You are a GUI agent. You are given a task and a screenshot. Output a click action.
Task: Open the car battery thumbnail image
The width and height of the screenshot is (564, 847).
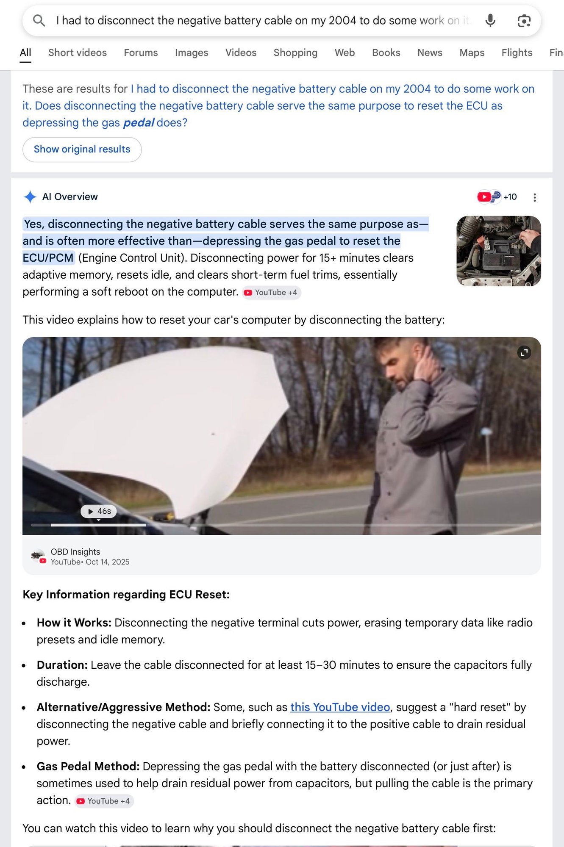499,251
